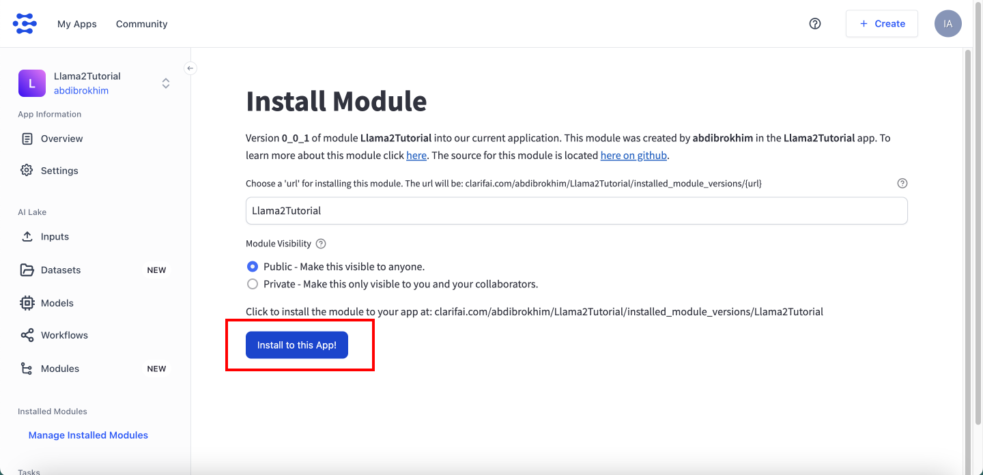Click the Module Visibility help icon

[x=321, y=244]
